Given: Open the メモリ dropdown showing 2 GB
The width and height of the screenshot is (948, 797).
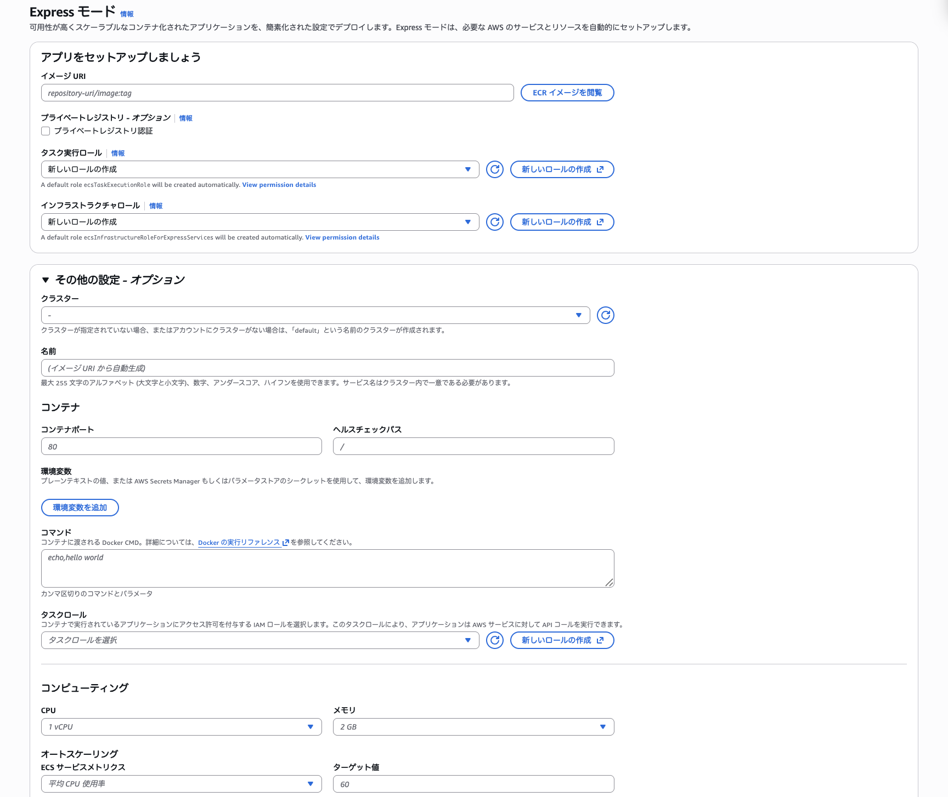Looking at the screenshot, I should 473,726.
